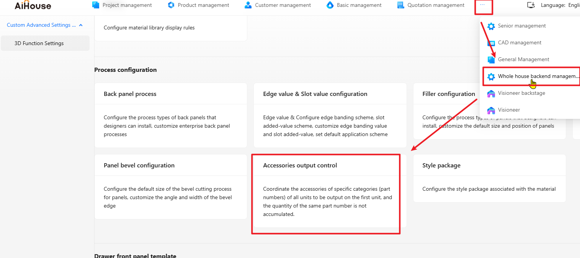The width and height of the screenshot is (580, 258).
Task: Click the AiHouse logo
Action: pyautogui.click(x=33, y=5)
